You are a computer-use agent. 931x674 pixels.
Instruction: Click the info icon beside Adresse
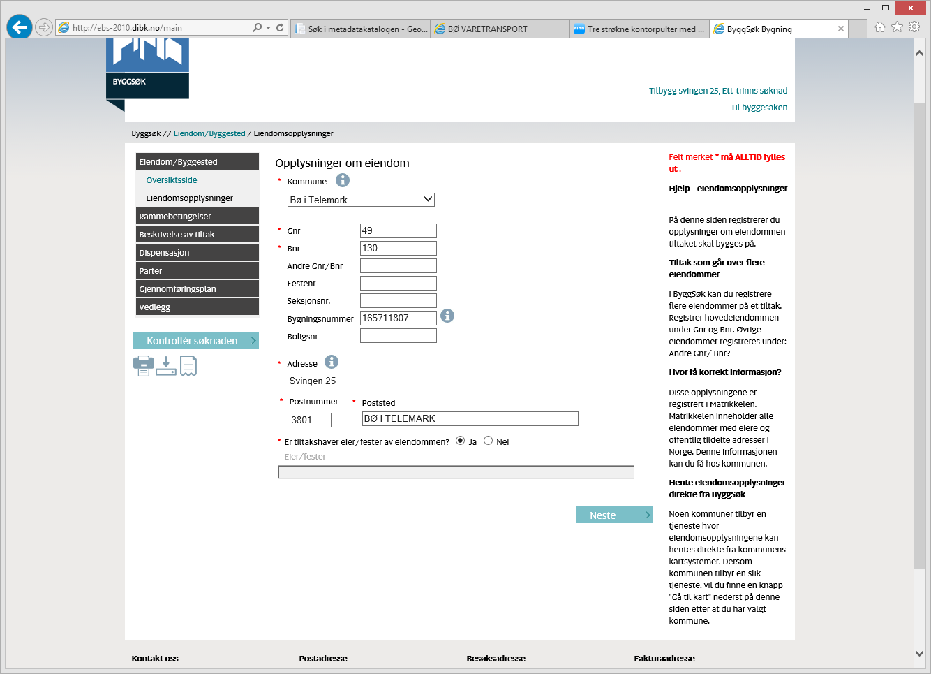click(332, 362)
